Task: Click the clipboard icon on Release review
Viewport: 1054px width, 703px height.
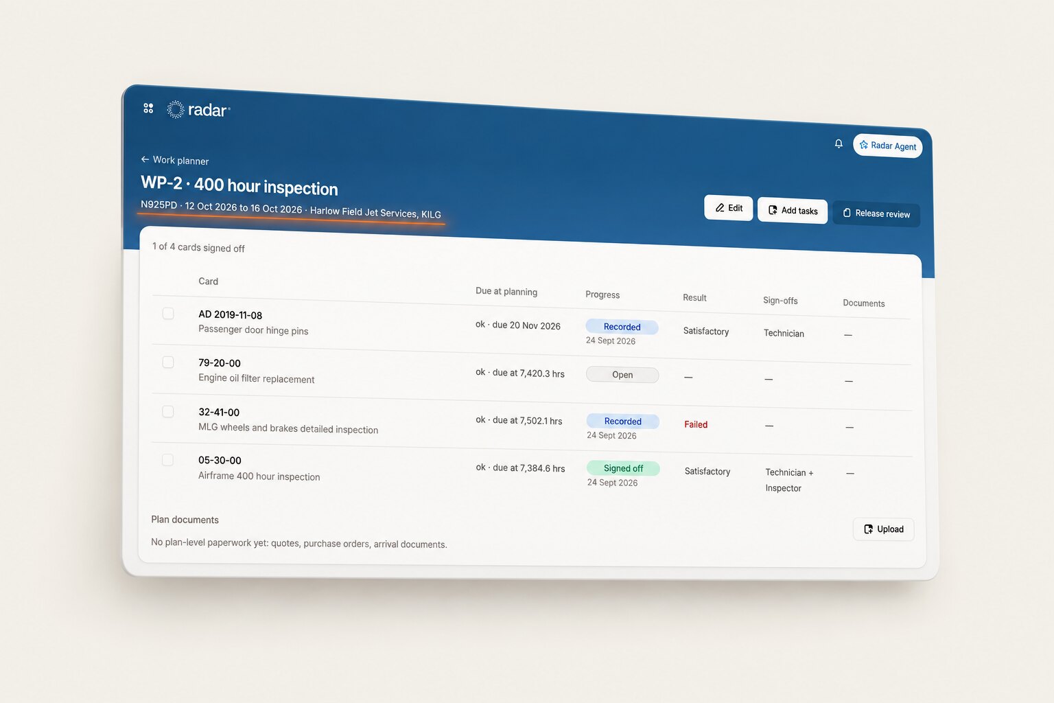Action: pos(847,213)
